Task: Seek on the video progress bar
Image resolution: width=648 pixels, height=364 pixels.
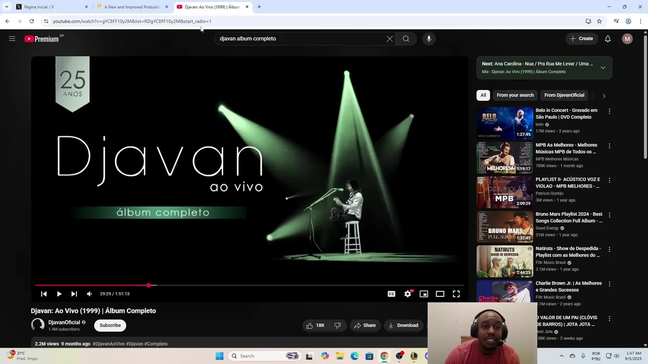Action: [x=250, y=285]
